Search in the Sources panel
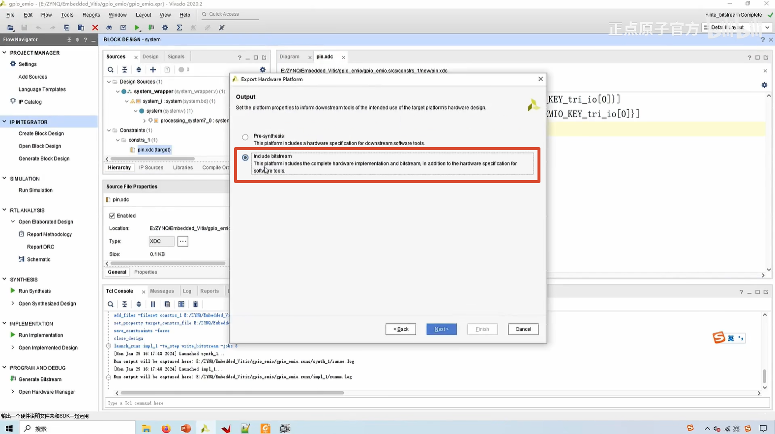This screenshot has width=775, height=434. [x=111, y=70]
